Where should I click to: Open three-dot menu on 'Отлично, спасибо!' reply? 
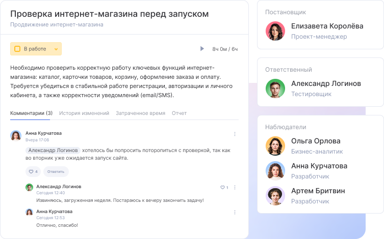point(235,212)
